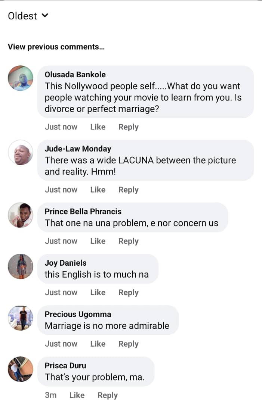Viewport: 262px width, 403px height.
Task: Open the chevron next to Oldest
Action: click(44, 16)
